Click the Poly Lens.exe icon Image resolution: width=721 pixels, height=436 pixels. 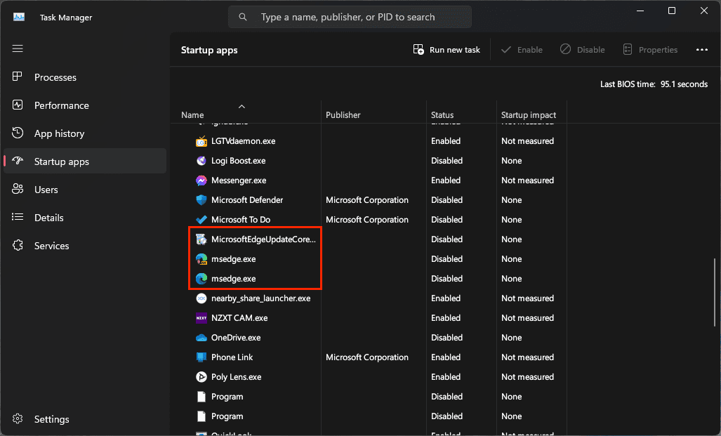pos(201,377)
